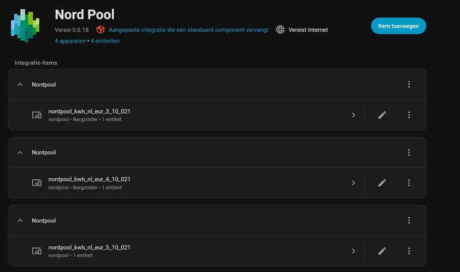Screen dimensions: 460x272
Task: Open the '4 entiteiten' link
Action: 105,41
